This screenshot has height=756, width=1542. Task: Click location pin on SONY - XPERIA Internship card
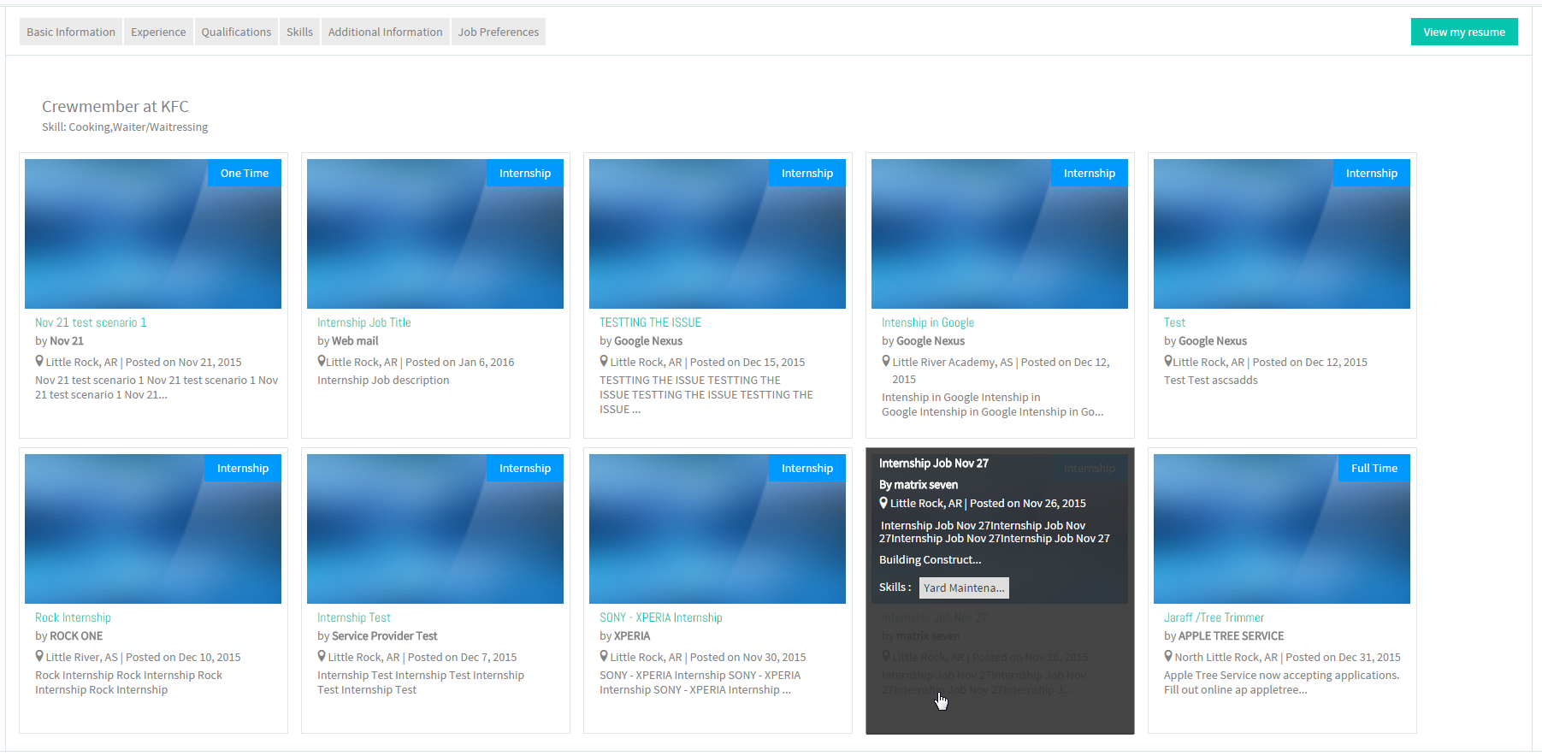[604, 656]
